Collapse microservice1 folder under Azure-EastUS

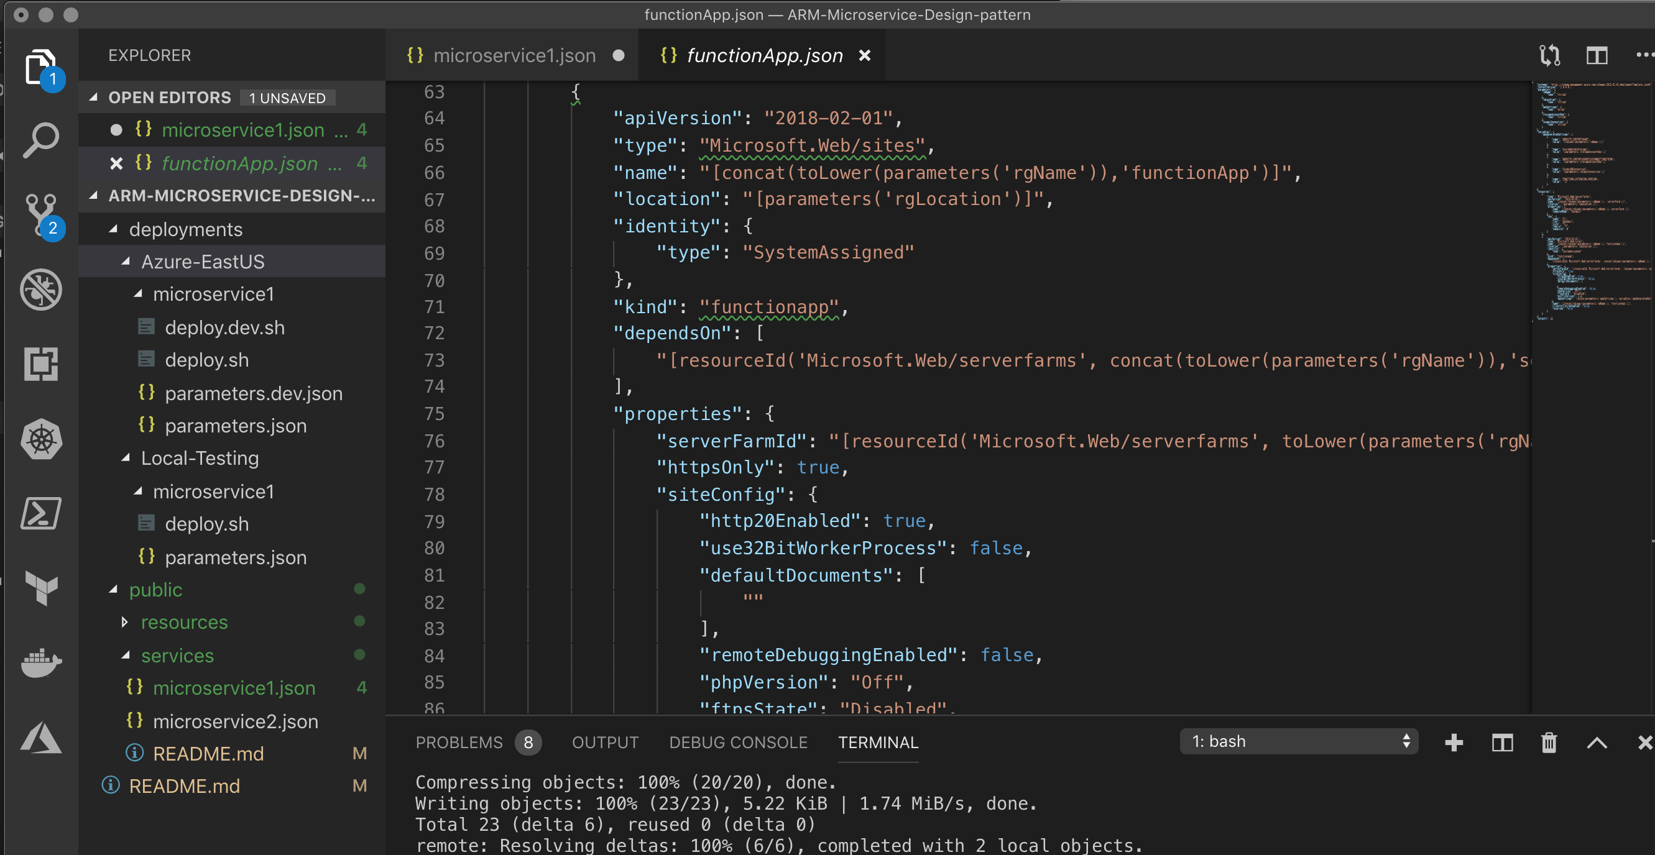(138, 294)
